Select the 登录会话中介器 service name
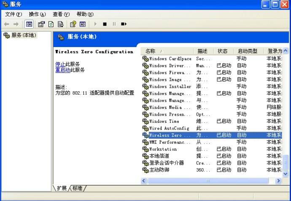 167,163
